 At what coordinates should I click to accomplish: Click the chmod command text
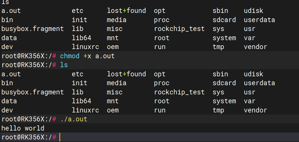70,56
